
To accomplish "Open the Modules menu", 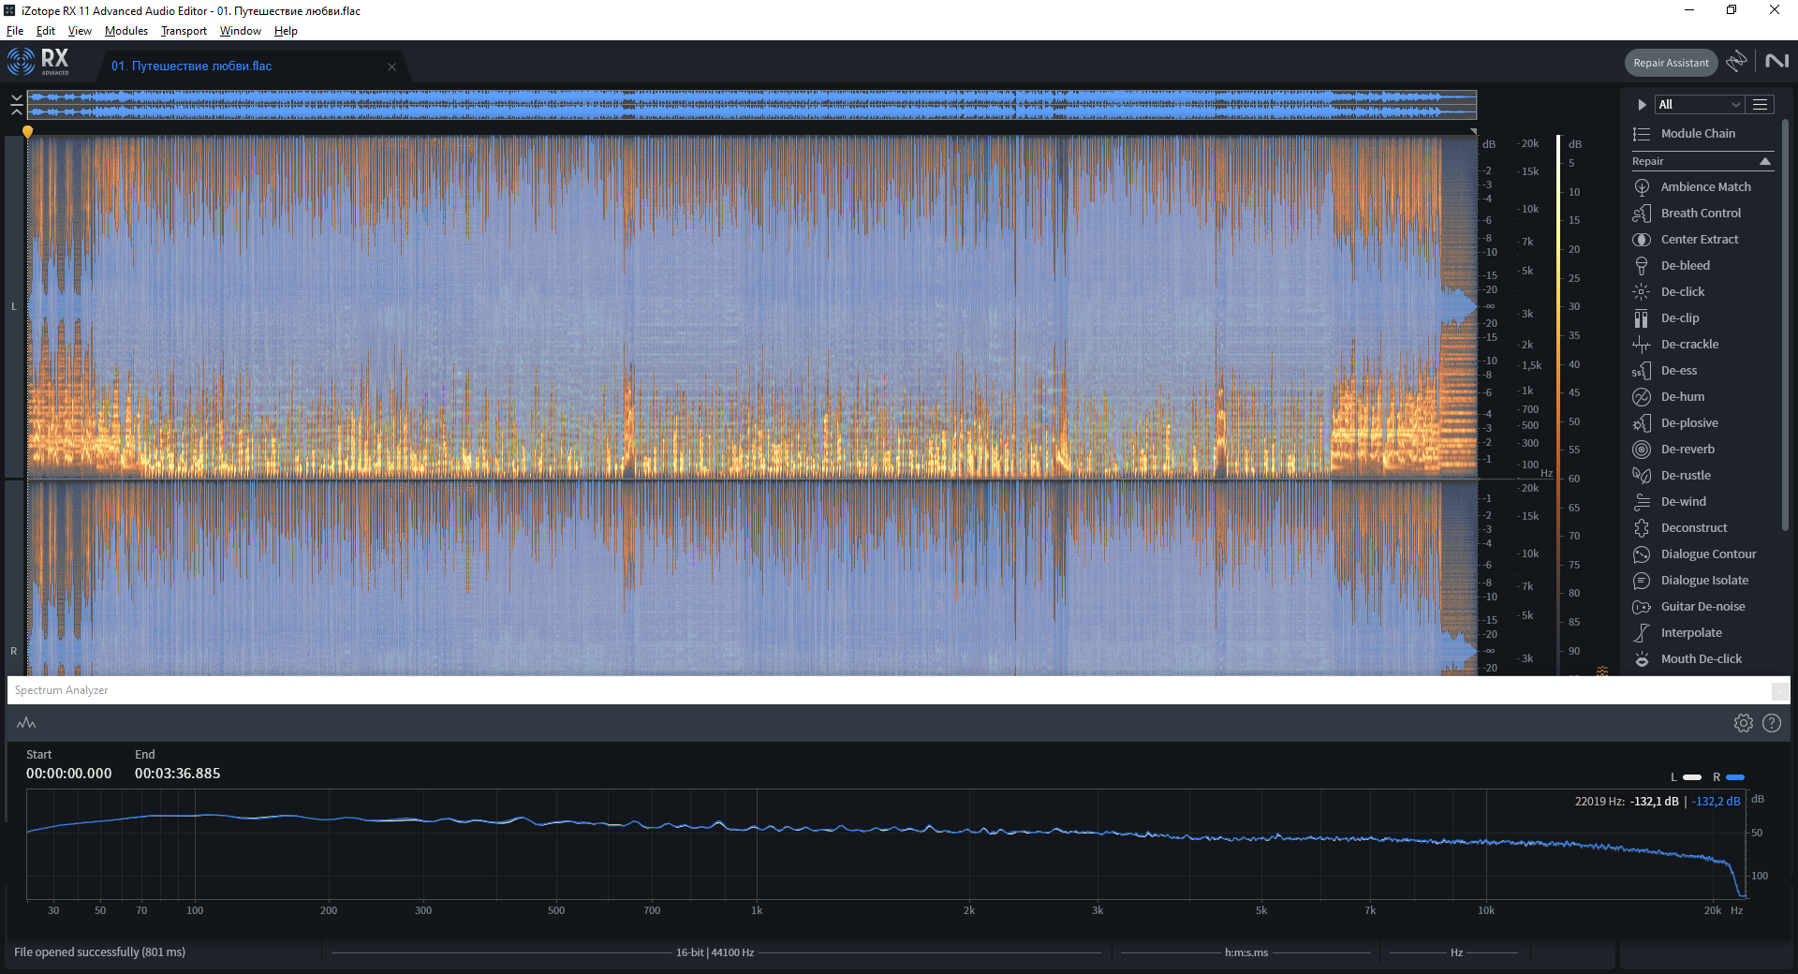I will [126, 31].
